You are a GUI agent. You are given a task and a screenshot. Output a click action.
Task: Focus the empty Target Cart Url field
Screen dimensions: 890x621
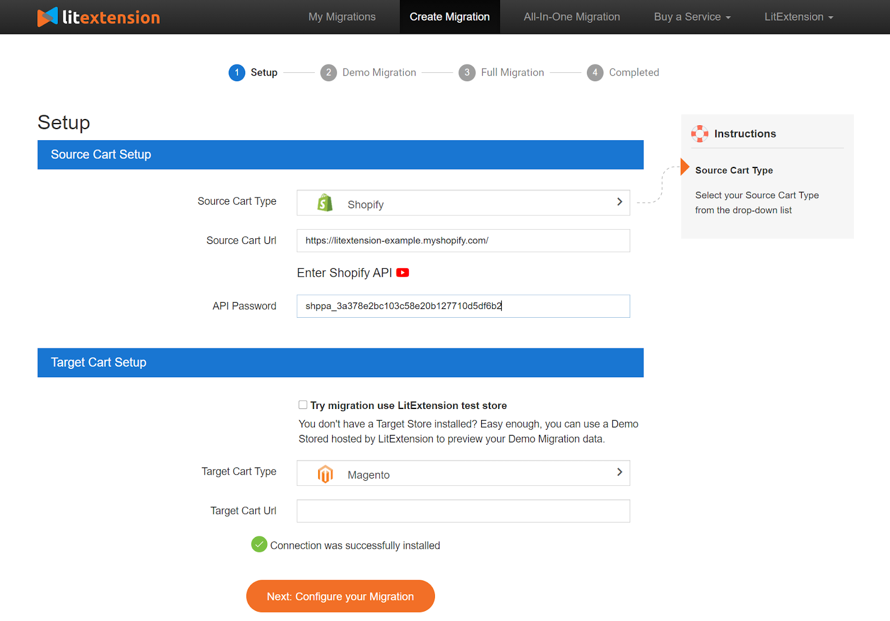(x=463, y=511)
